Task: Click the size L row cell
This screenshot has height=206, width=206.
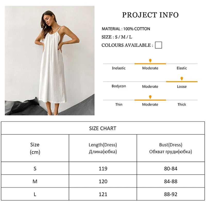Action: coord(35,194)
